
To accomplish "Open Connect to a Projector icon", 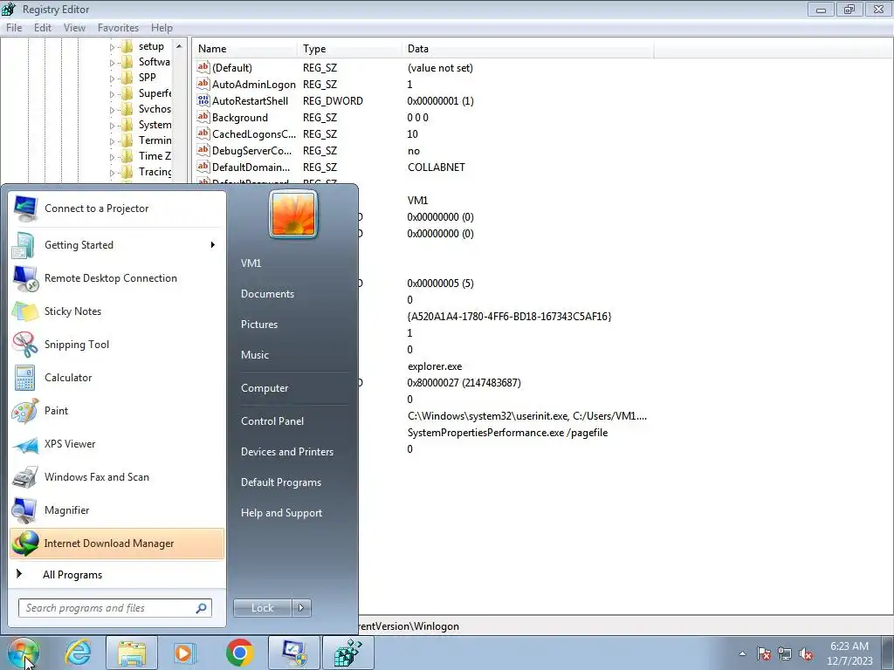I will tap(25, 209).
